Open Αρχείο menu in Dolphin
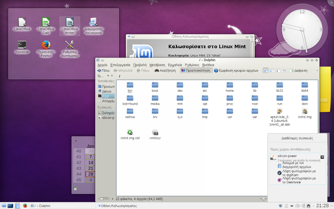 102,65
